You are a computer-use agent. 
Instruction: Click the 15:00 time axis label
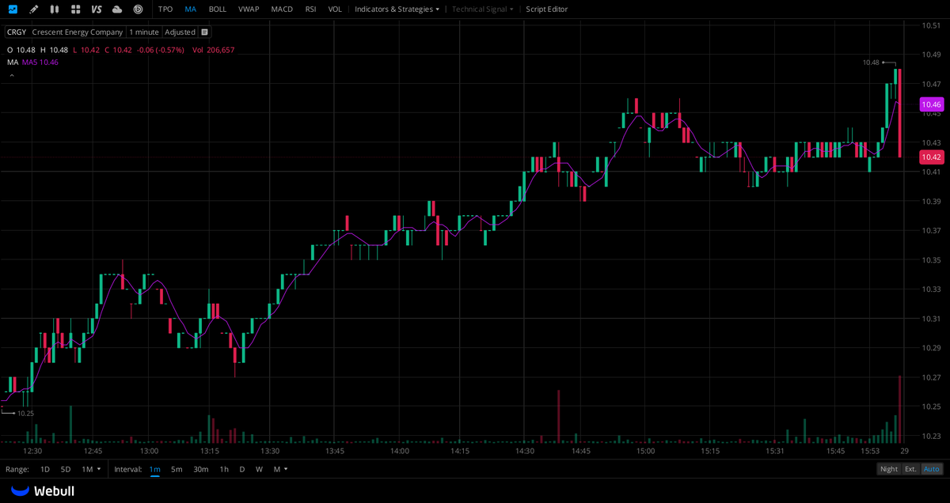[x=645, y=451]
